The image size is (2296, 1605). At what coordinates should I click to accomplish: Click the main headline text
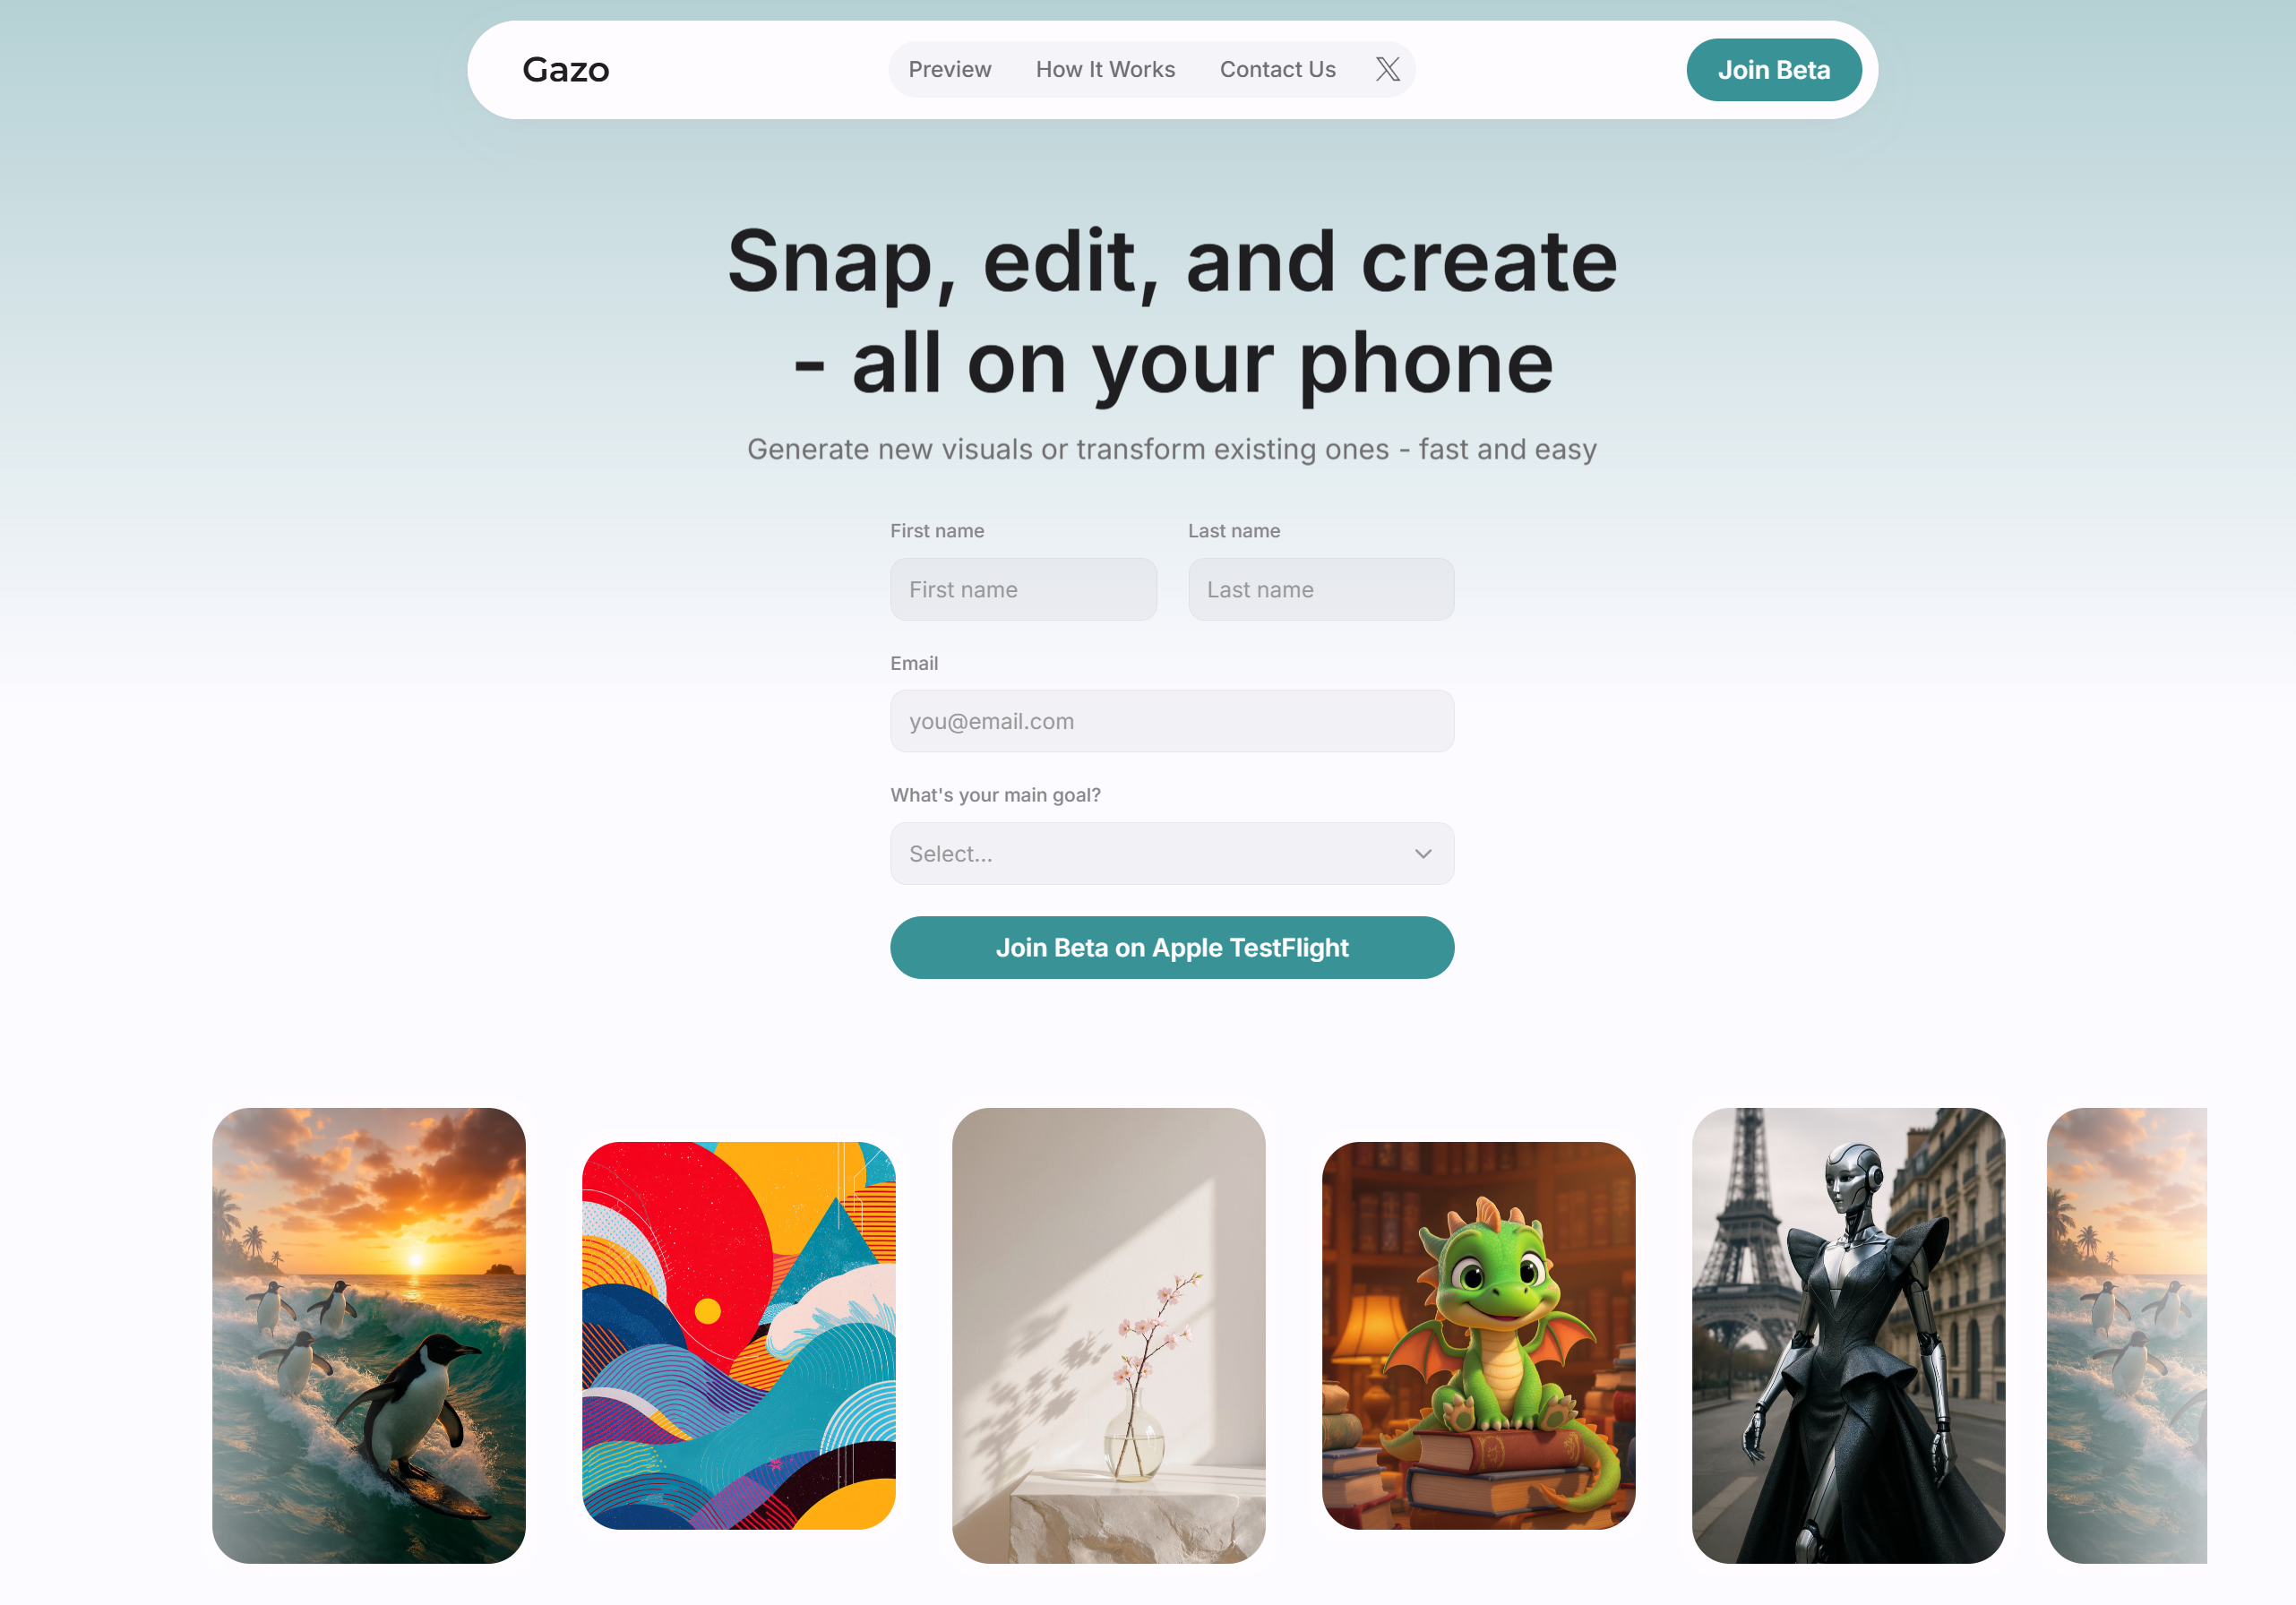1172,311
